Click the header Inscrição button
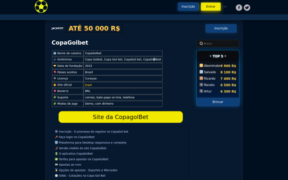The image size is (288, 180). click(x=188, y=7)
